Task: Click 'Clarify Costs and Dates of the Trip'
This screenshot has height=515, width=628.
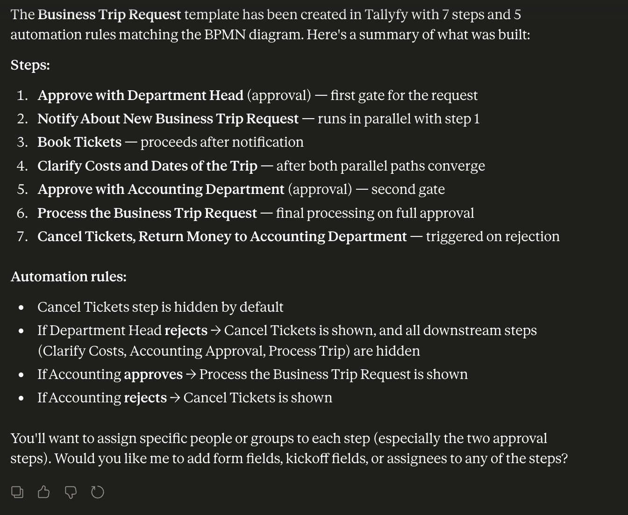Action: [148, 166]
